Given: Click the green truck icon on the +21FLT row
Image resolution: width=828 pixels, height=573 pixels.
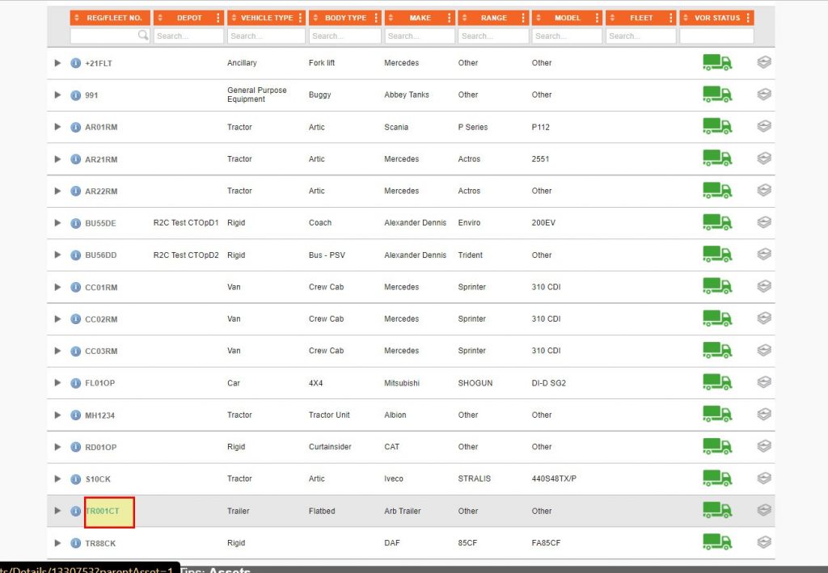Looking at the screenshot, I should pyautogui.click(x=716, y=62).
